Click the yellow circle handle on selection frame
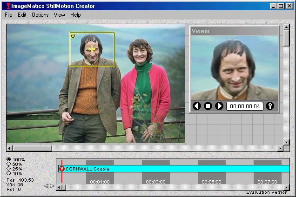The height and width of the screenshot is (197, 296). coord(73,36)
